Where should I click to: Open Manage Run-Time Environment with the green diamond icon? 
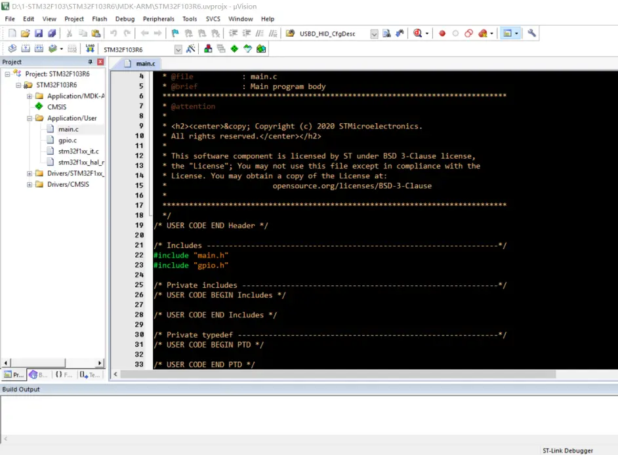pyautogui.click(x=234, y=49)
